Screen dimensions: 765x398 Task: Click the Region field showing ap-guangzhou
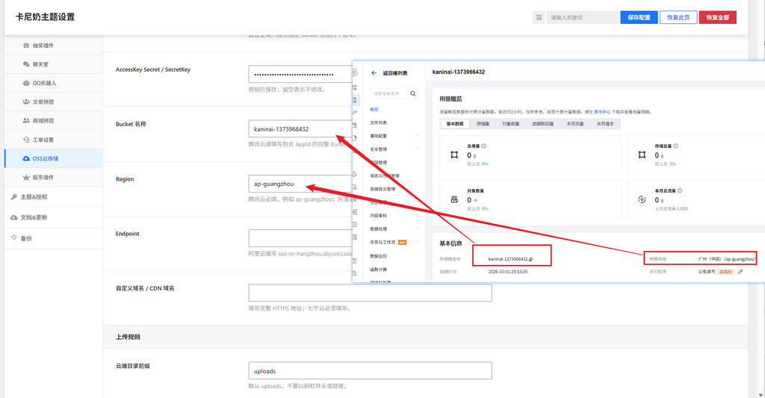coord(300,184)
